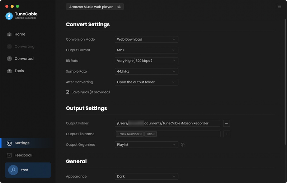Click the user avatar icon beside test
The width and height of the screenshot is (287, 183).
(13, 170)
